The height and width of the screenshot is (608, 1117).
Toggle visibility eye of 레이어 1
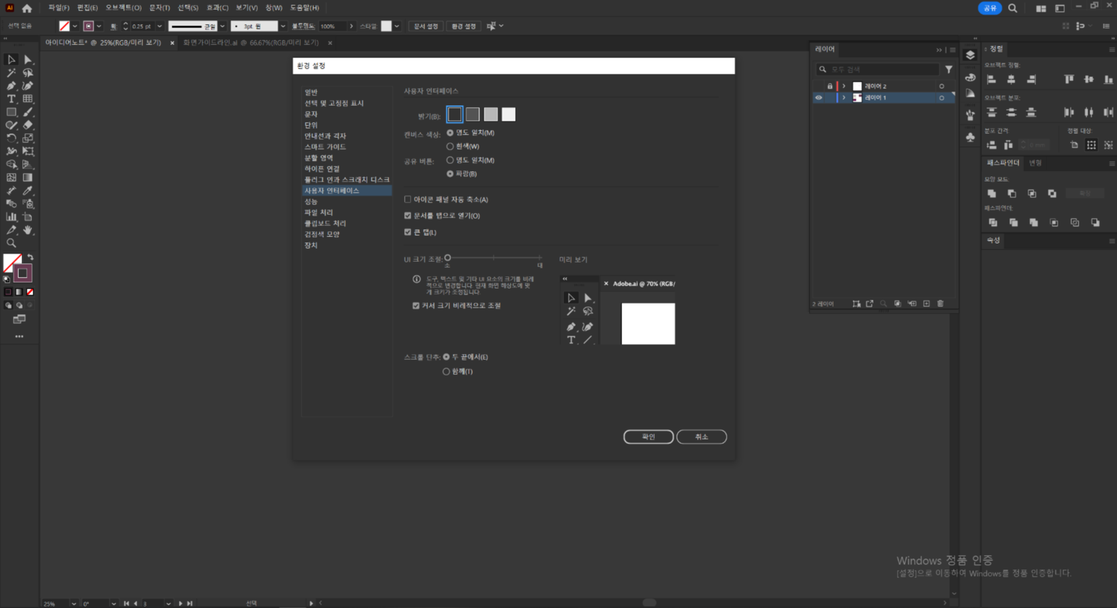point(819,98)
